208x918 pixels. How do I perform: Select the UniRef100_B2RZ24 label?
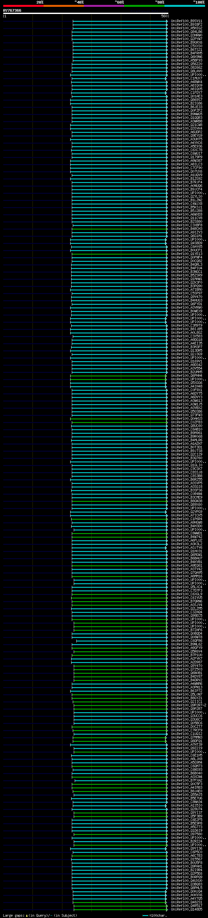(x=187, y=841)
